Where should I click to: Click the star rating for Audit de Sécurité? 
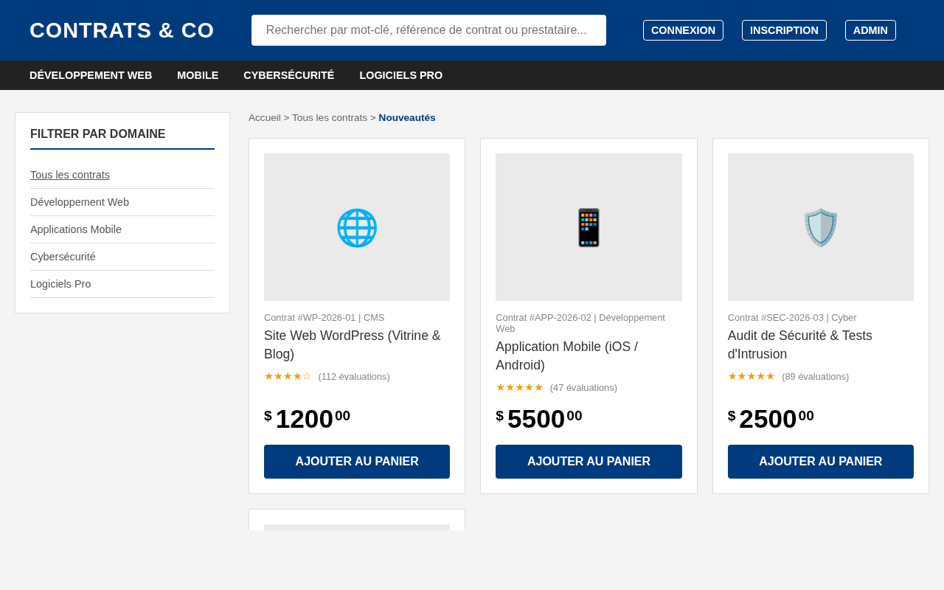coord(752,376)
